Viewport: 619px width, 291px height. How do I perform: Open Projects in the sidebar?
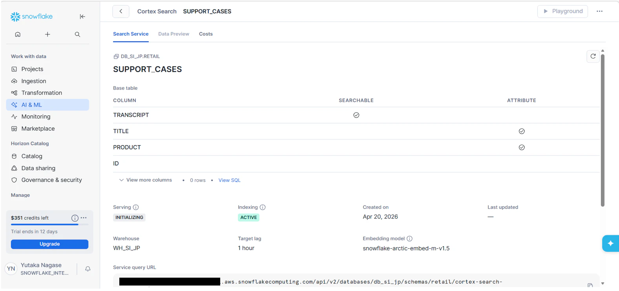point(47,69)
